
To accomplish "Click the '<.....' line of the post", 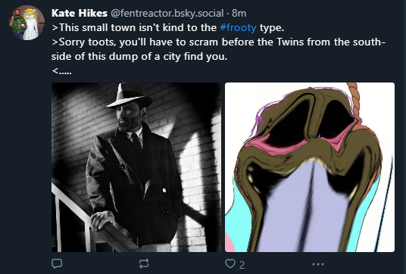I will pos(61,70).
